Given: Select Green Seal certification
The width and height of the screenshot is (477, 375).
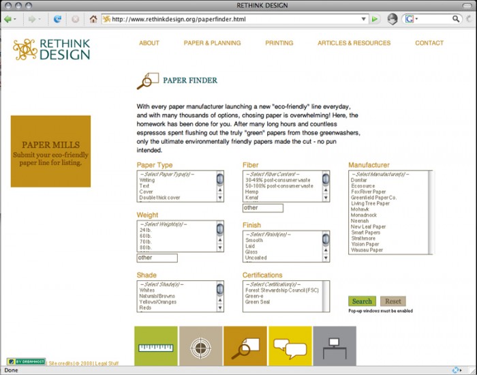Looking at the screenshot, I should click(258, 302).
